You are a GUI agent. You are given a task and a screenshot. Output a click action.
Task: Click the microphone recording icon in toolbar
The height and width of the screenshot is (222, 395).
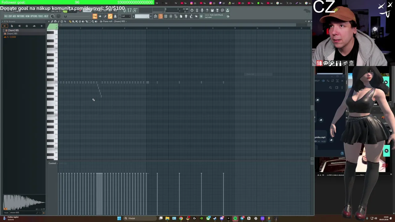tap(202, 10)
